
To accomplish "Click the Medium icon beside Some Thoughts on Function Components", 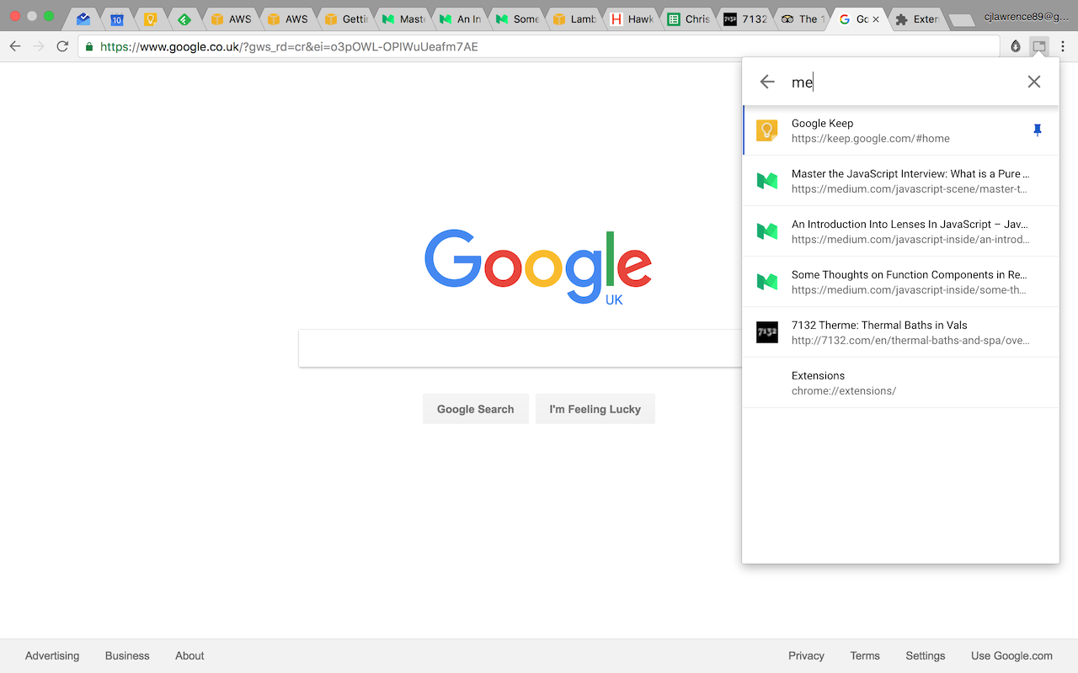I will click(767, 282).
